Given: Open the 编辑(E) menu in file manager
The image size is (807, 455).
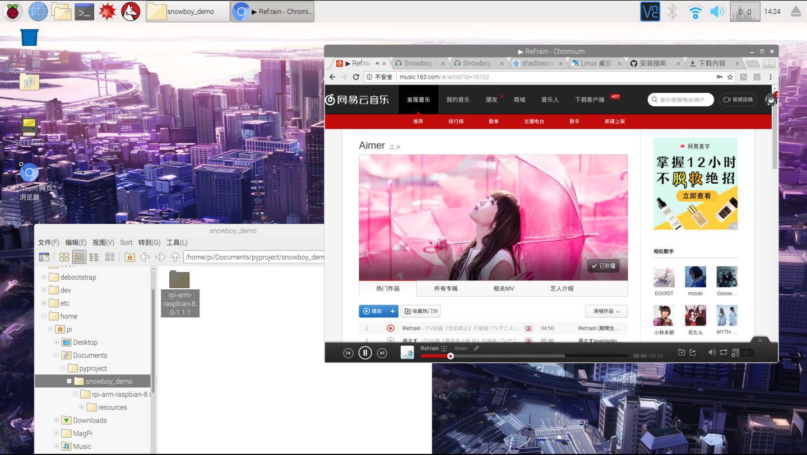Looking at the screenshot, I should [76, 242].
